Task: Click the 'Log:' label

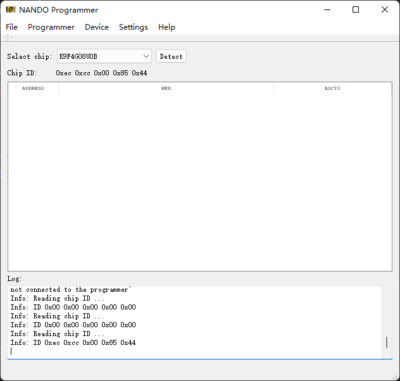Action: pyautogui.click(x=15, y=278)
